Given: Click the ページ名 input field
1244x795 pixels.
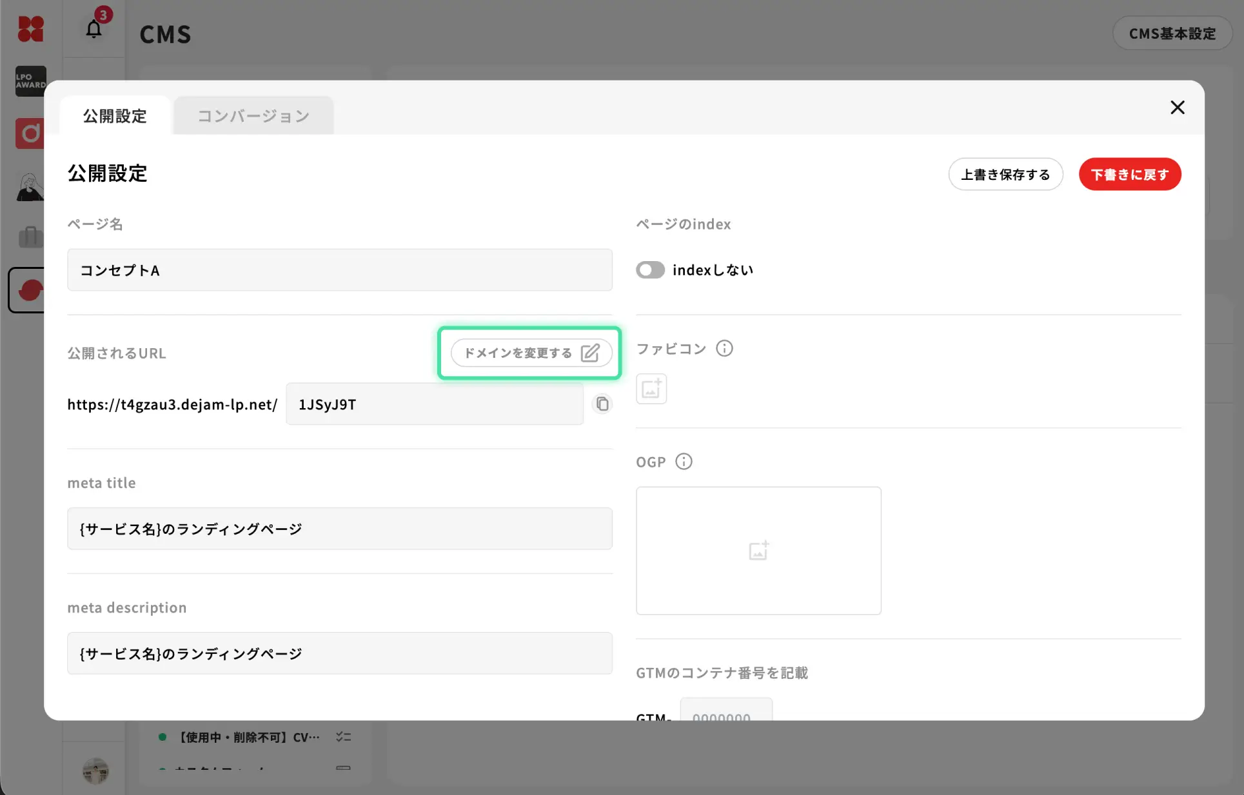Looking at the screenshot, I should click(339, 270).
